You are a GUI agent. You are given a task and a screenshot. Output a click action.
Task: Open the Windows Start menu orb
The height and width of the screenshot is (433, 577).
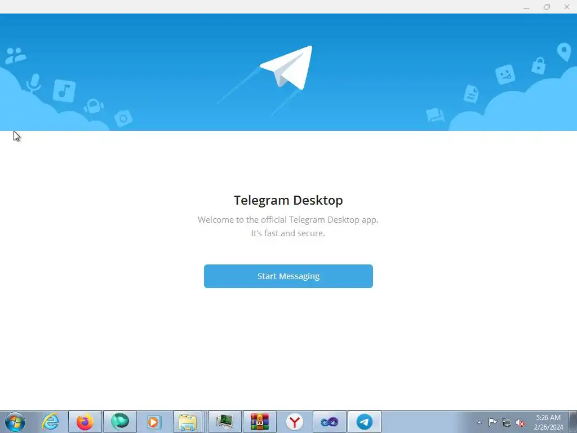(15, 422)
